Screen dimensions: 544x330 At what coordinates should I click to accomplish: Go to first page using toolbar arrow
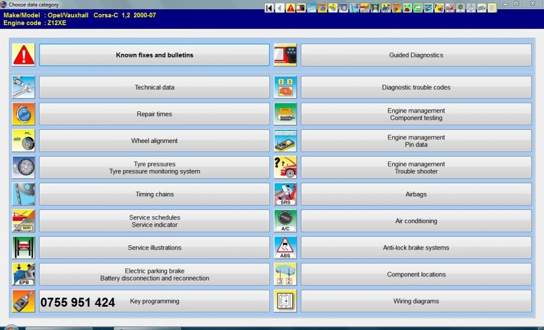pyautogui.click(x=269, y=8)
